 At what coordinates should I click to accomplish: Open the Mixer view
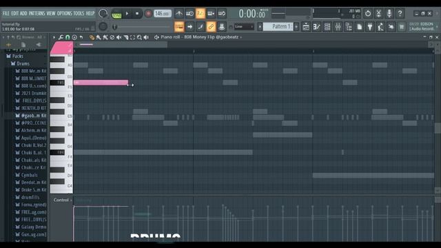338,27
